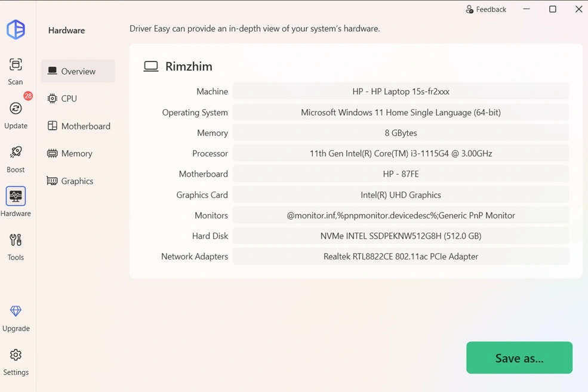Screen dimensions: 588x392
Task: Select the Monitors value Generic PnP Monitor
Action: 401,215
